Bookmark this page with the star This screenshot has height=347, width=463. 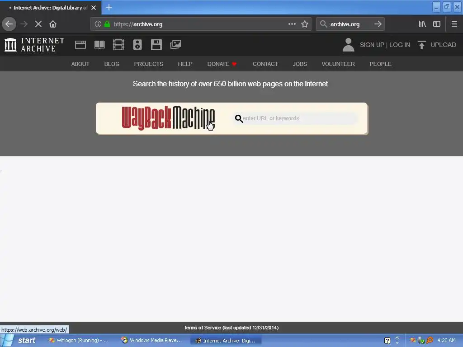tap(305, 24)
